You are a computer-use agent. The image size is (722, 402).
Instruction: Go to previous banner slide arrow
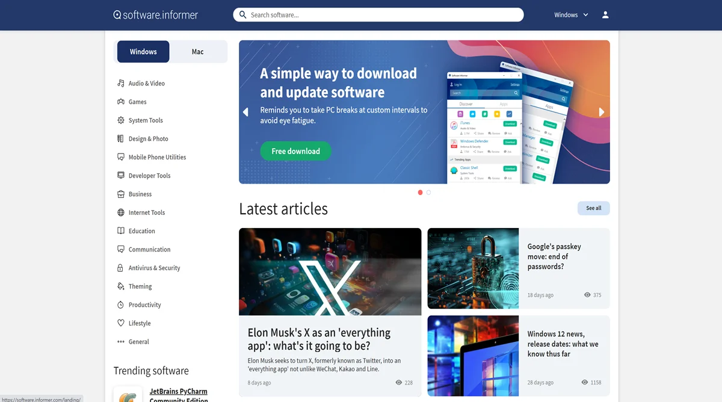click(x=245, y=112)
